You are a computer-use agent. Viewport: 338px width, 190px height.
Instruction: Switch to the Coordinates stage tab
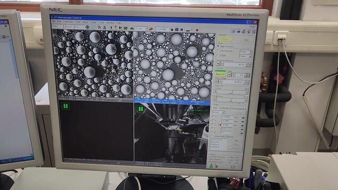click(224, 108)
